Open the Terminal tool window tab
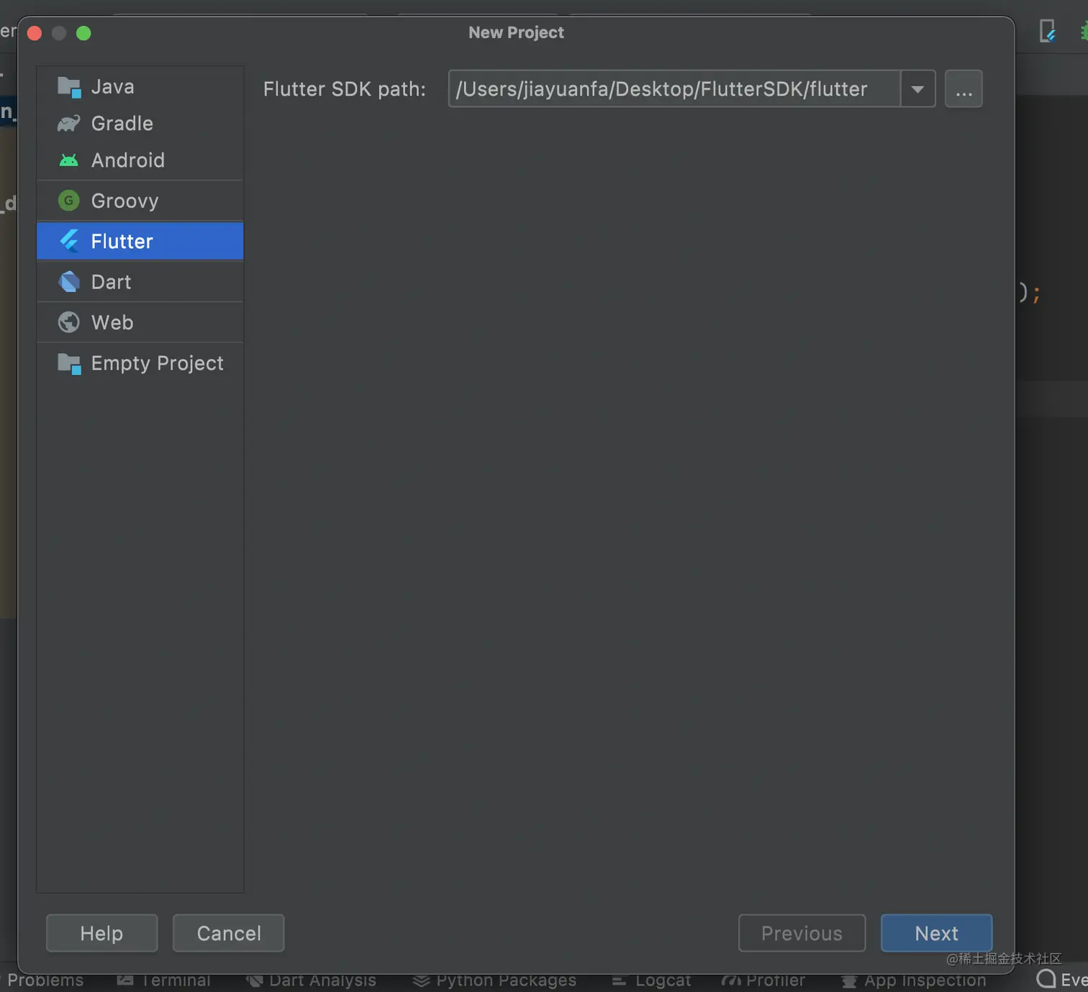Image resolution: width=1088 pixels, height=992 pixels. [x=164, y=980]
